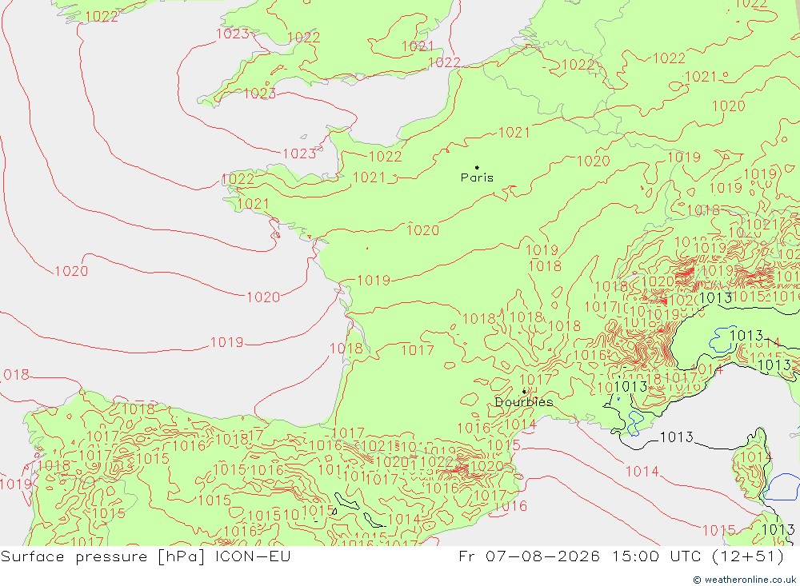
Task: Click the 1019 label over the Bay of Biscay
Action: 227,342
